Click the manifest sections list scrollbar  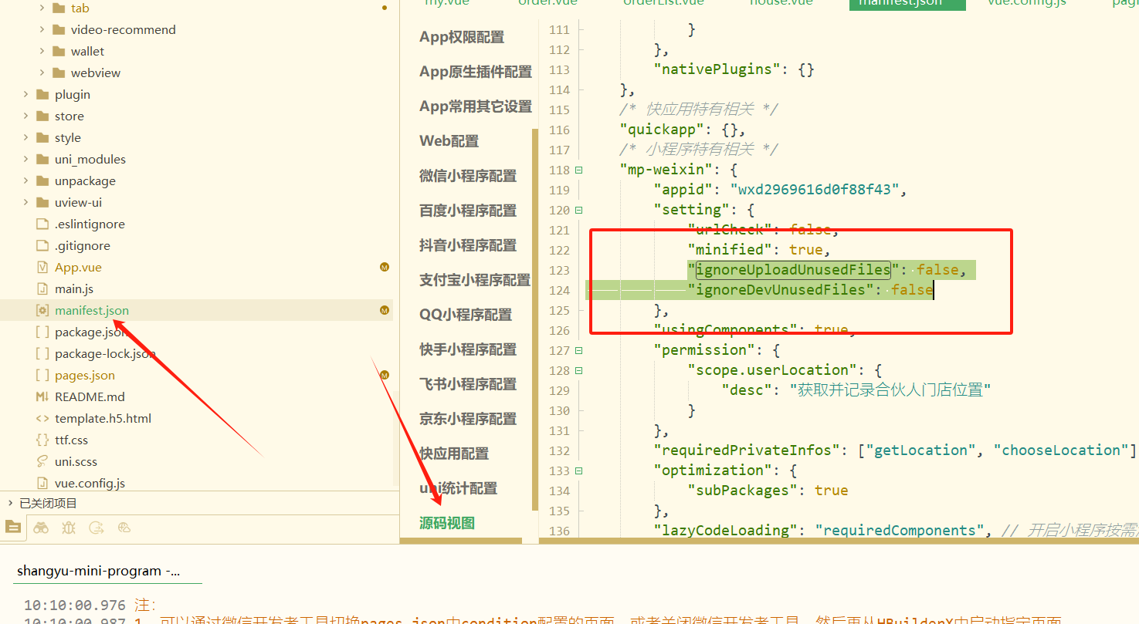tap(535, 319)
